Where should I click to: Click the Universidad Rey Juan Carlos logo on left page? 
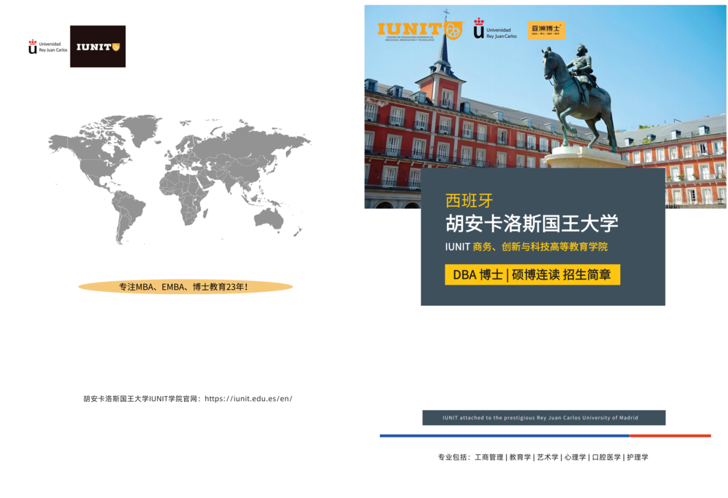tap(48, 47)
